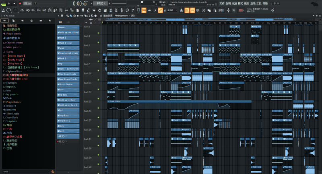This screenshot has width=322, height=174.
Task: Click the playlist magnet snap icon
Action: click(x=62, y=16)
